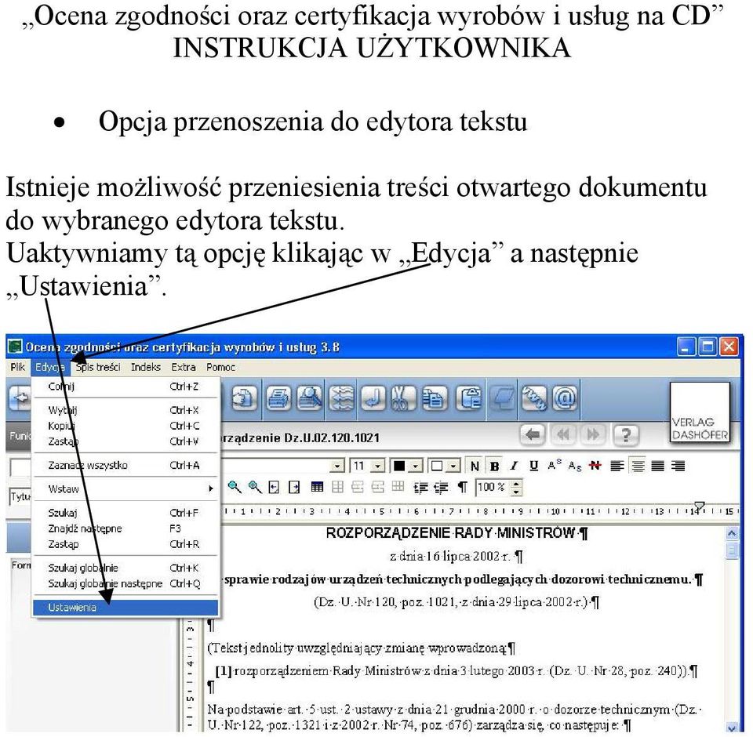Click the ruler right indent marker
The image size is (753, 737).
click(x=700, y=506)
